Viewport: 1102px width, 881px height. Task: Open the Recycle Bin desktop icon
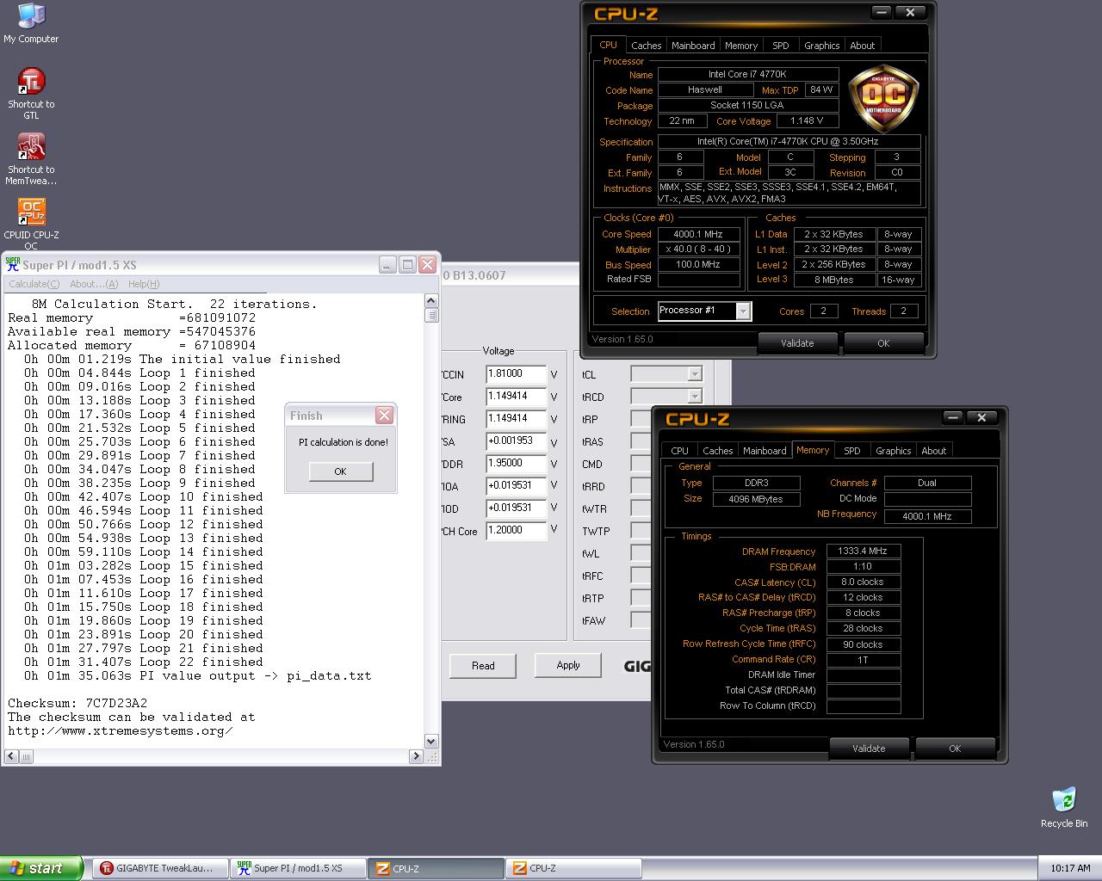1064,807
